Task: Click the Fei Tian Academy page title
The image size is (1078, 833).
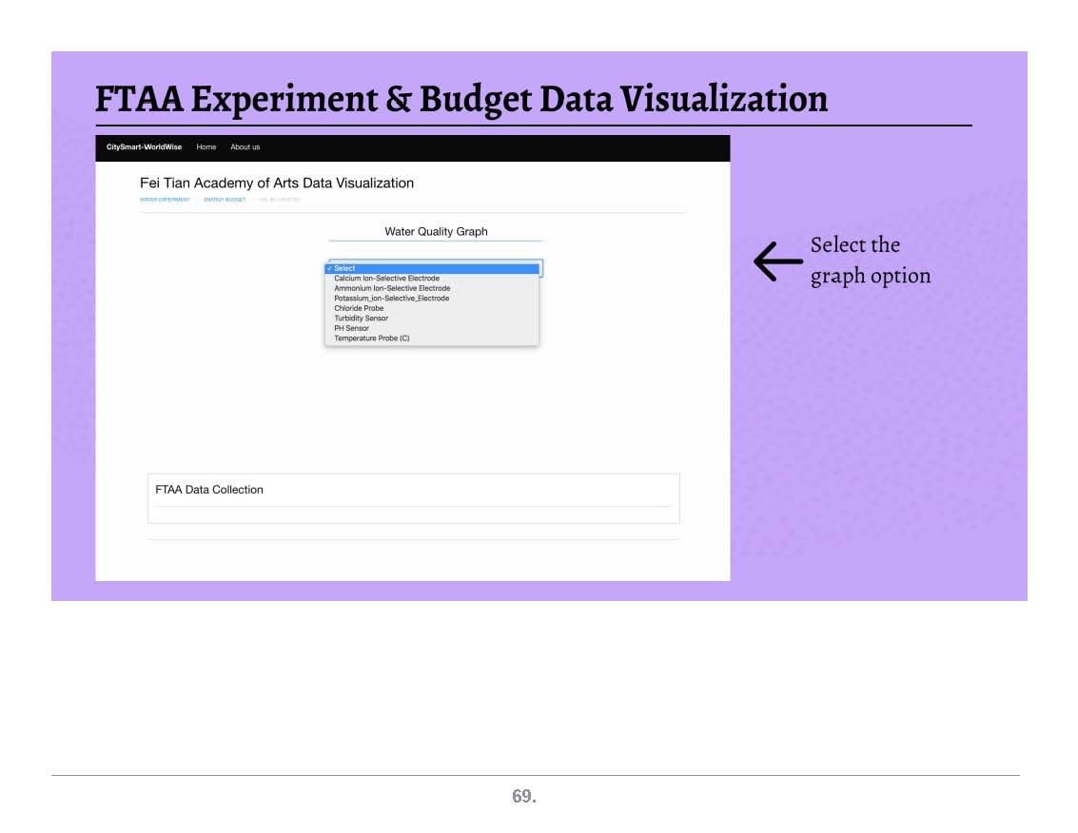Action: coord(276,183)
